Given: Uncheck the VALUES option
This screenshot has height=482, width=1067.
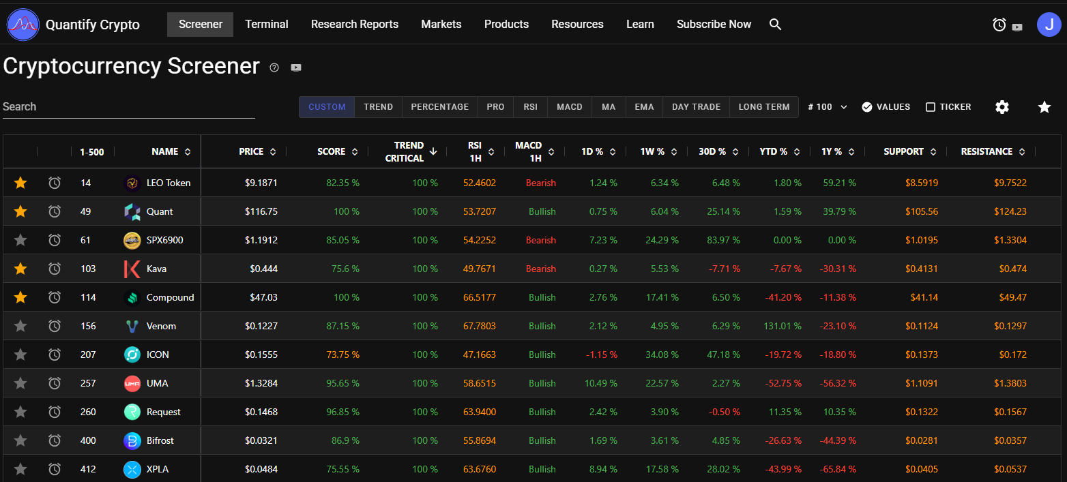Looking at the screenshot, I should tap(867, 107).
